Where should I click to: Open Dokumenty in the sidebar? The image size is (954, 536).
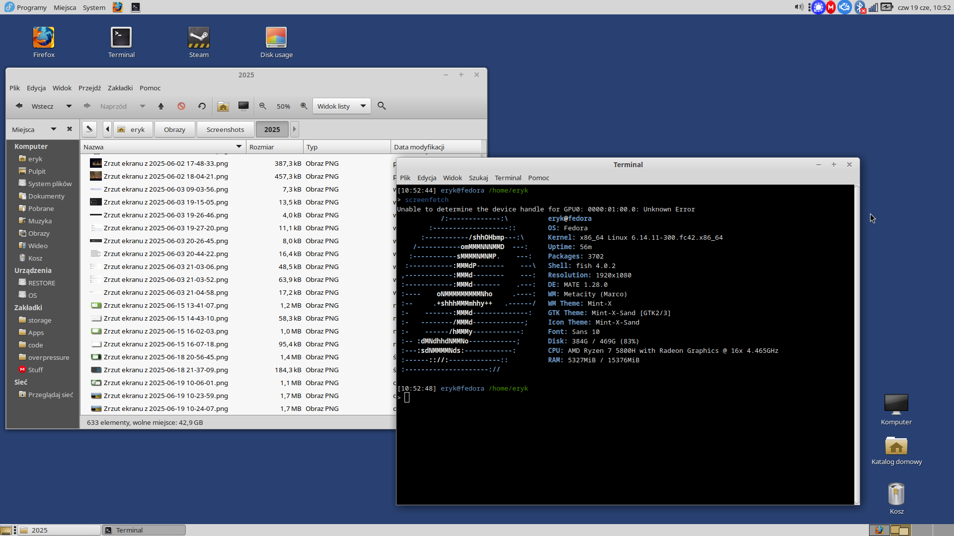(46, 196)
